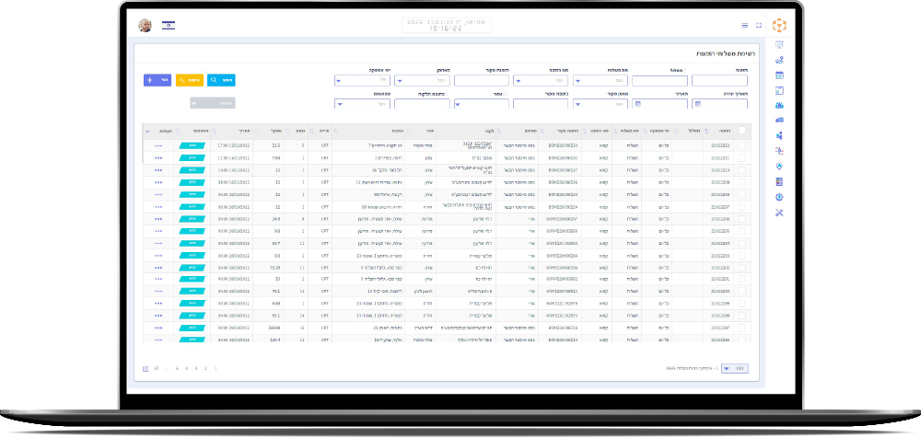Open the shipment type filter dropdown
This screenshot has width=921, height=438.
click(600, 80)
